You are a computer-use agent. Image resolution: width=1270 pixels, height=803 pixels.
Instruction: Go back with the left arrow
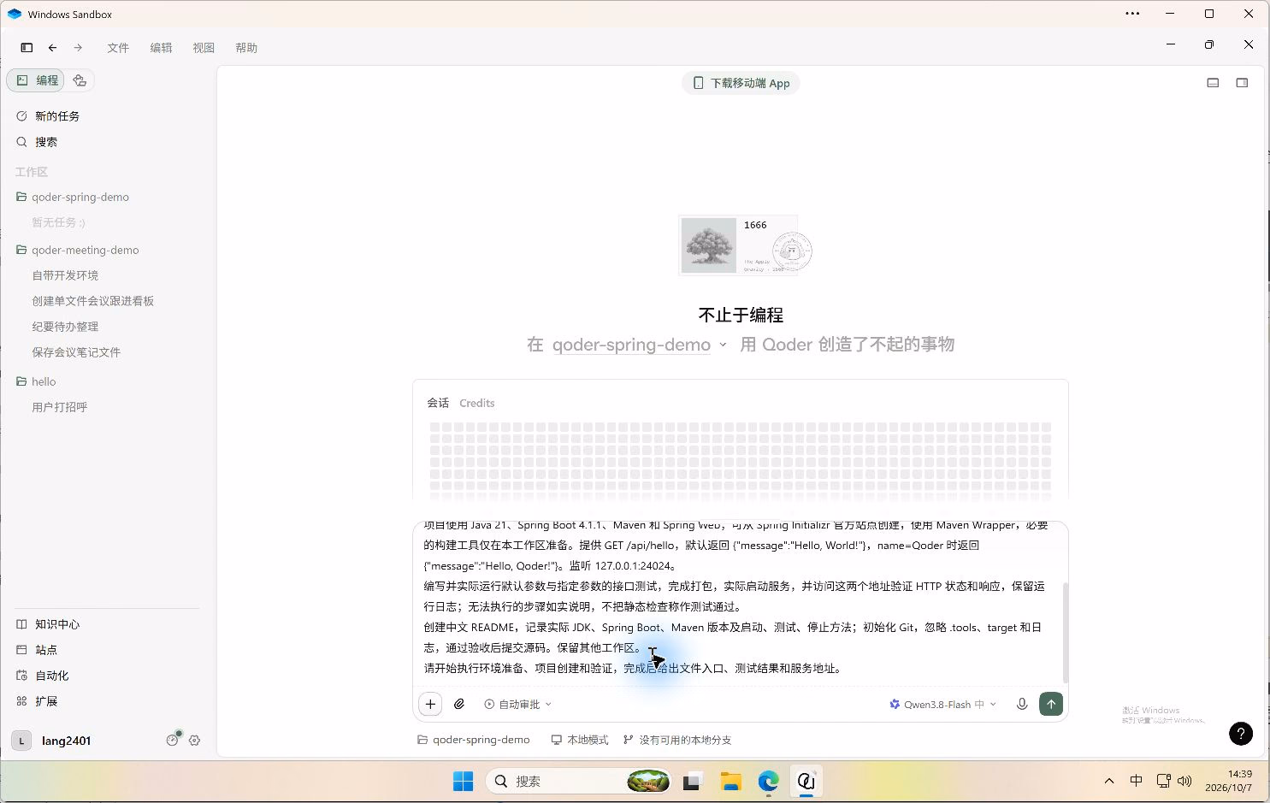pyautogui.click(x=52, y=48)
